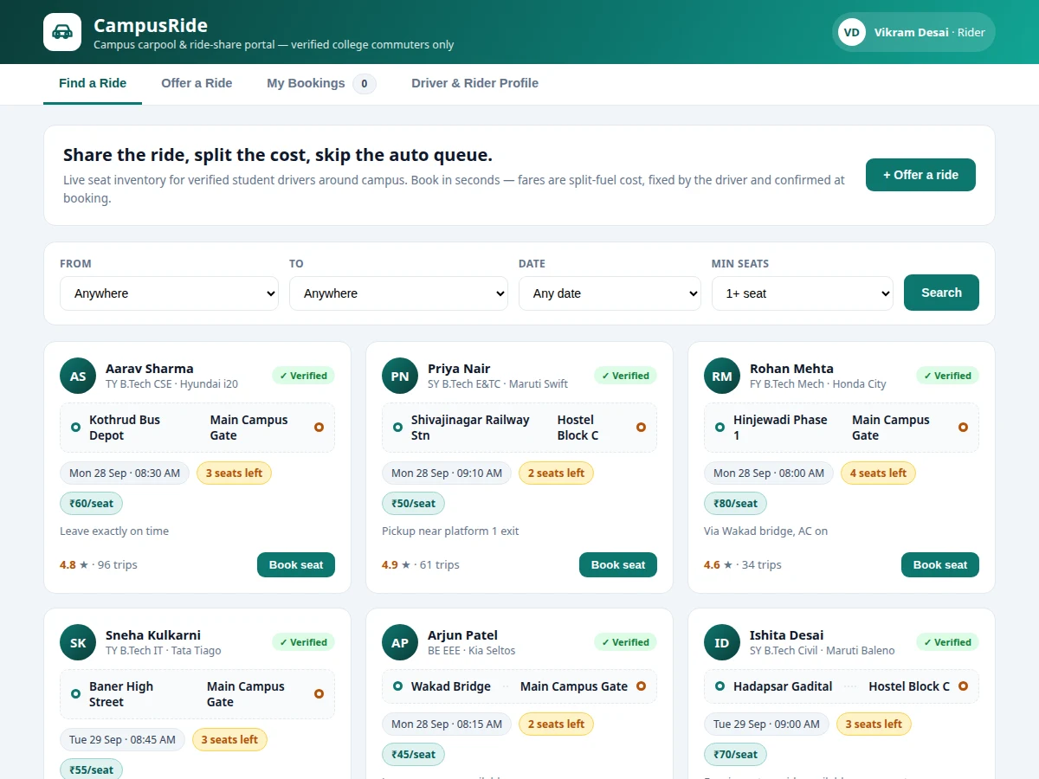Image resolution: width=1039 pixels, height=779 pixels.
Task: Click the 4 seats left badge on Rohan's card
Action: click(878, 473)
